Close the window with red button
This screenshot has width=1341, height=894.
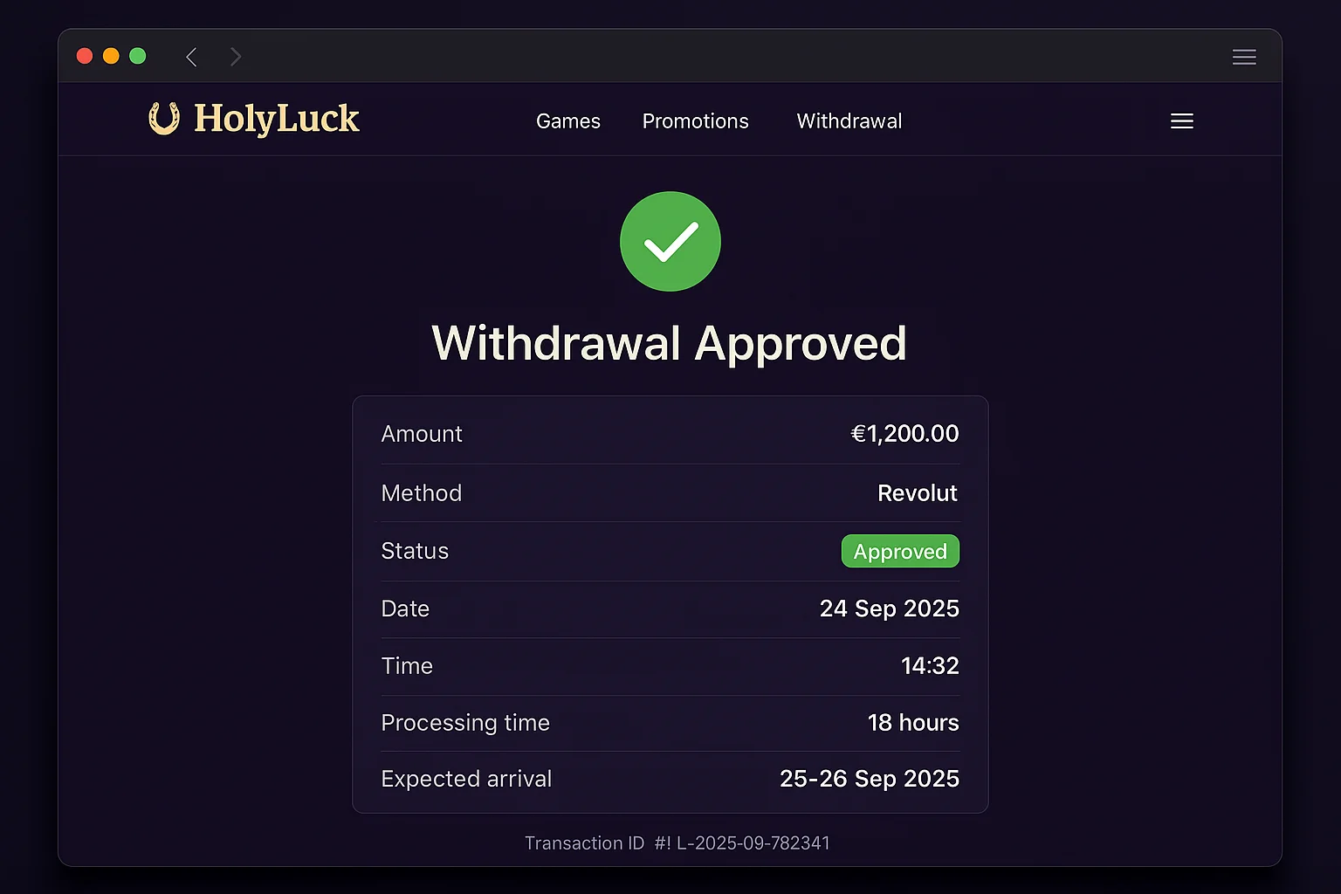click(85, 56)
